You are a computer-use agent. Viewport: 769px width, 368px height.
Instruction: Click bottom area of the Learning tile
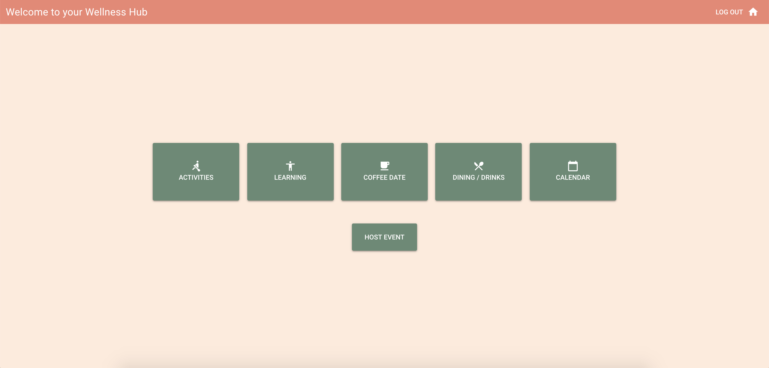[x=290, y=192]
